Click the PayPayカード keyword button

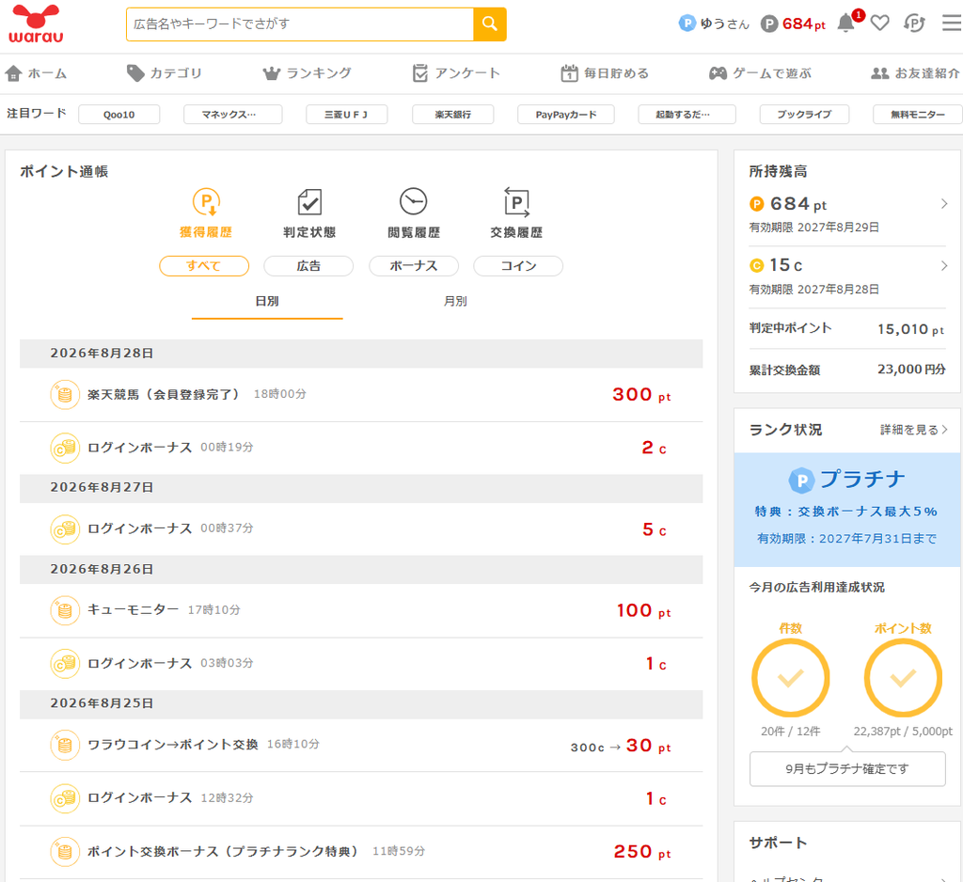[565, 114]
